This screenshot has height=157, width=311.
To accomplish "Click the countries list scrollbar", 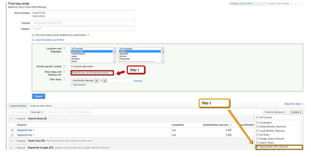I will click(x=114, y=55).
